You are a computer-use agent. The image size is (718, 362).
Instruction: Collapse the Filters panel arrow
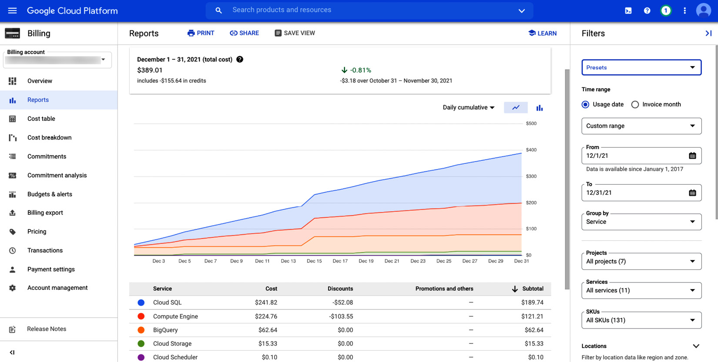(x=708, y=33)
